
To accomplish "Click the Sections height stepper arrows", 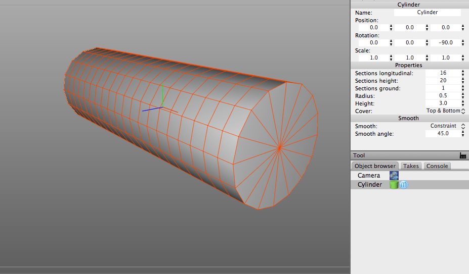I will (x=462, y=81).
